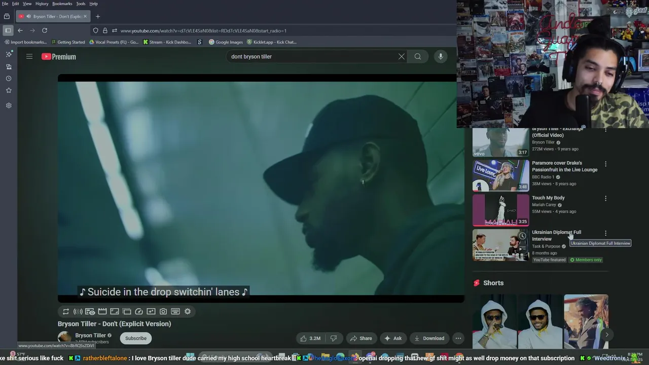Show next Shorts with arrow button
This screenshot has height=365, width=649.
coord(607,335)
